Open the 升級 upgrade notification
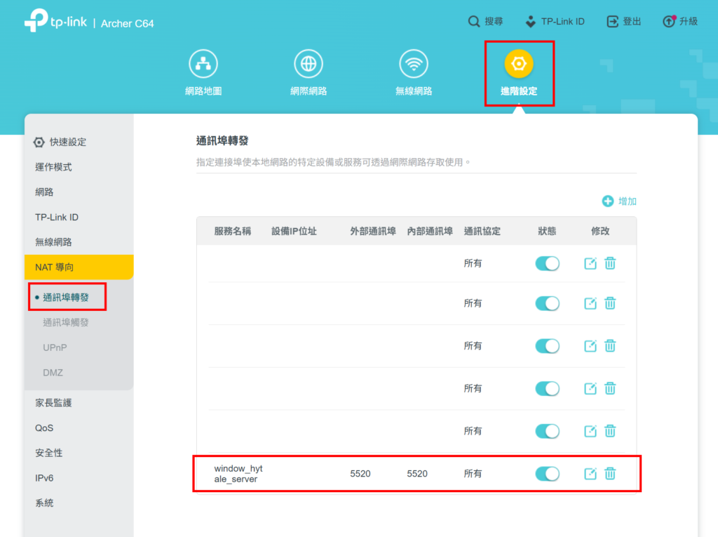This screenshot has height=537, width=718. pos(680,22)
